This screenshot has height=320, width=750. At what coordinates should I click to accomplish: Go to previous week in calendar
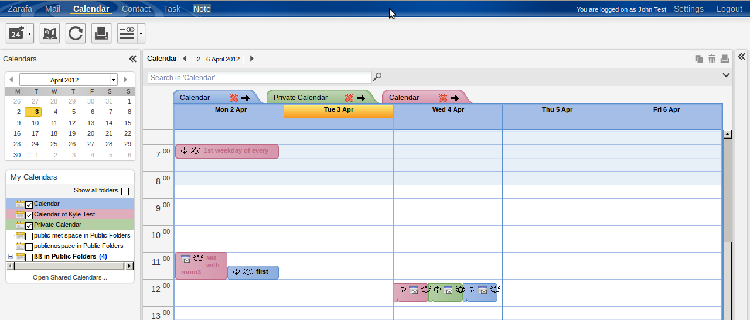tap(185, 59)
